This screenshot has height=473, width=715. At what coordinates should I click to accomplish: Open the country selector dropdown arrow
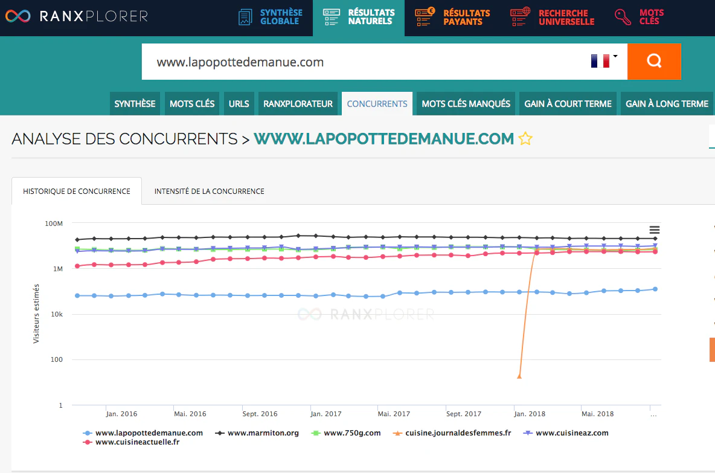(x=615, y=56)
